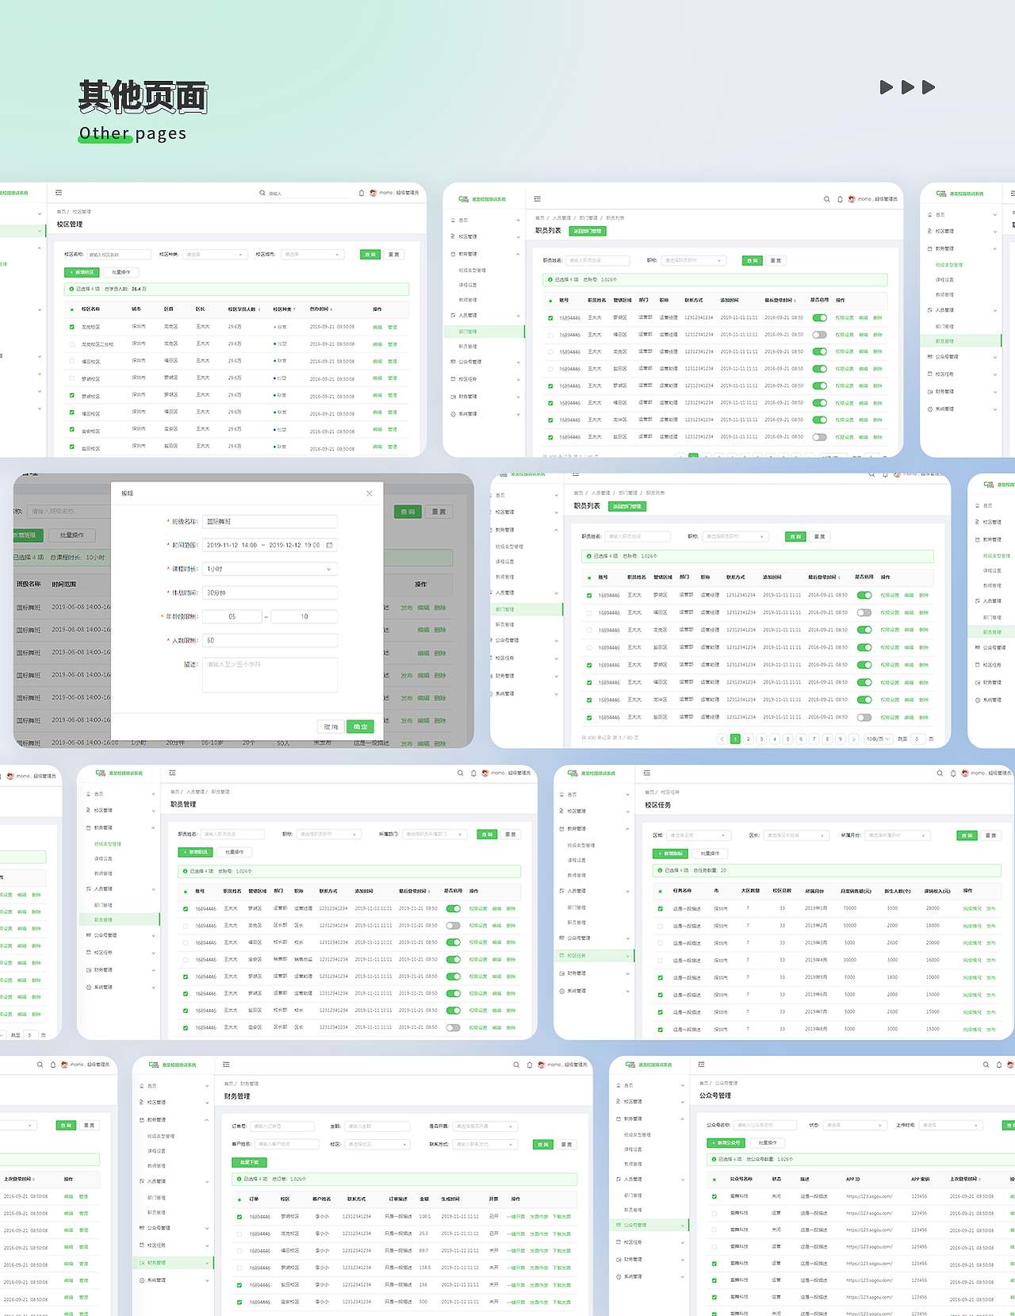Click 描述 textarea in 编辑 dialog

[270, 674]
